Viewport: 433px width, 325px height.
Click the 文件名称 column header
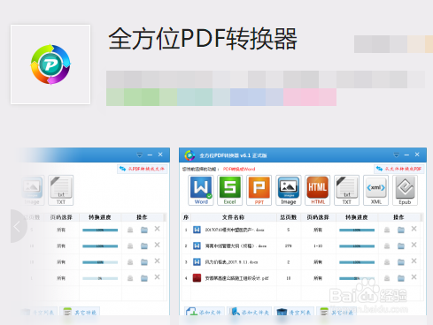(233, 217)
